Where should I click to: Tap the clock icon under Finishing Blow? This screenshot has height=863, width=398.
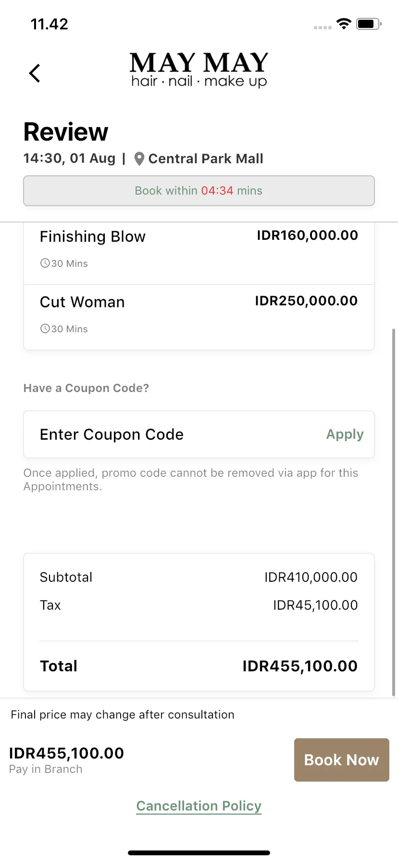click(45, 263)
